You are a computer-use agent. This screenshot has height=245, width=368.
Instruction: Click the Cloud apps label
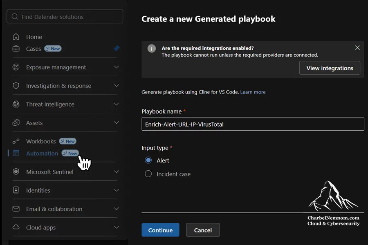point(41,228)
